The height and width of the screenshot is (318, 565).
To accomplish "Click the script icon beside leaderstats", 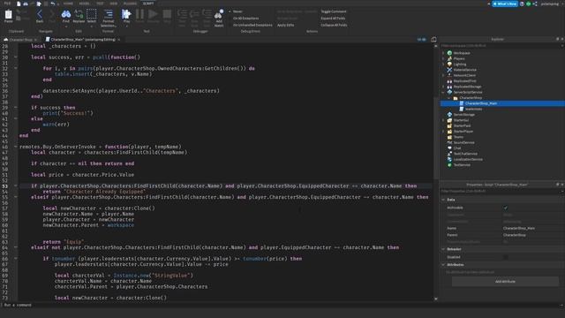I will [461, 109].
